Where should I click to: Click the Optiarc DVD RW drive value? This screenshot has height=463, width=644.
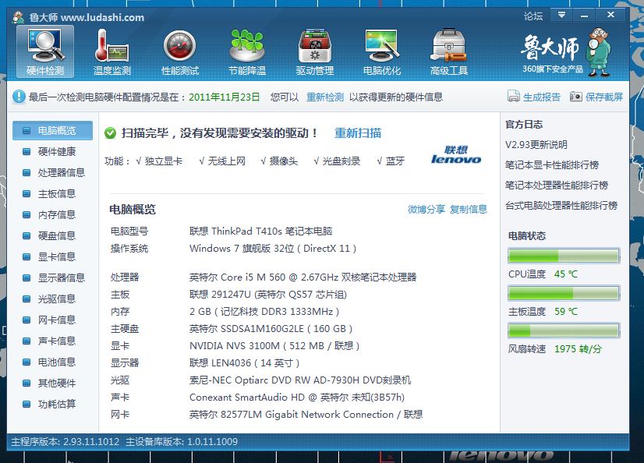coord(300,380)
